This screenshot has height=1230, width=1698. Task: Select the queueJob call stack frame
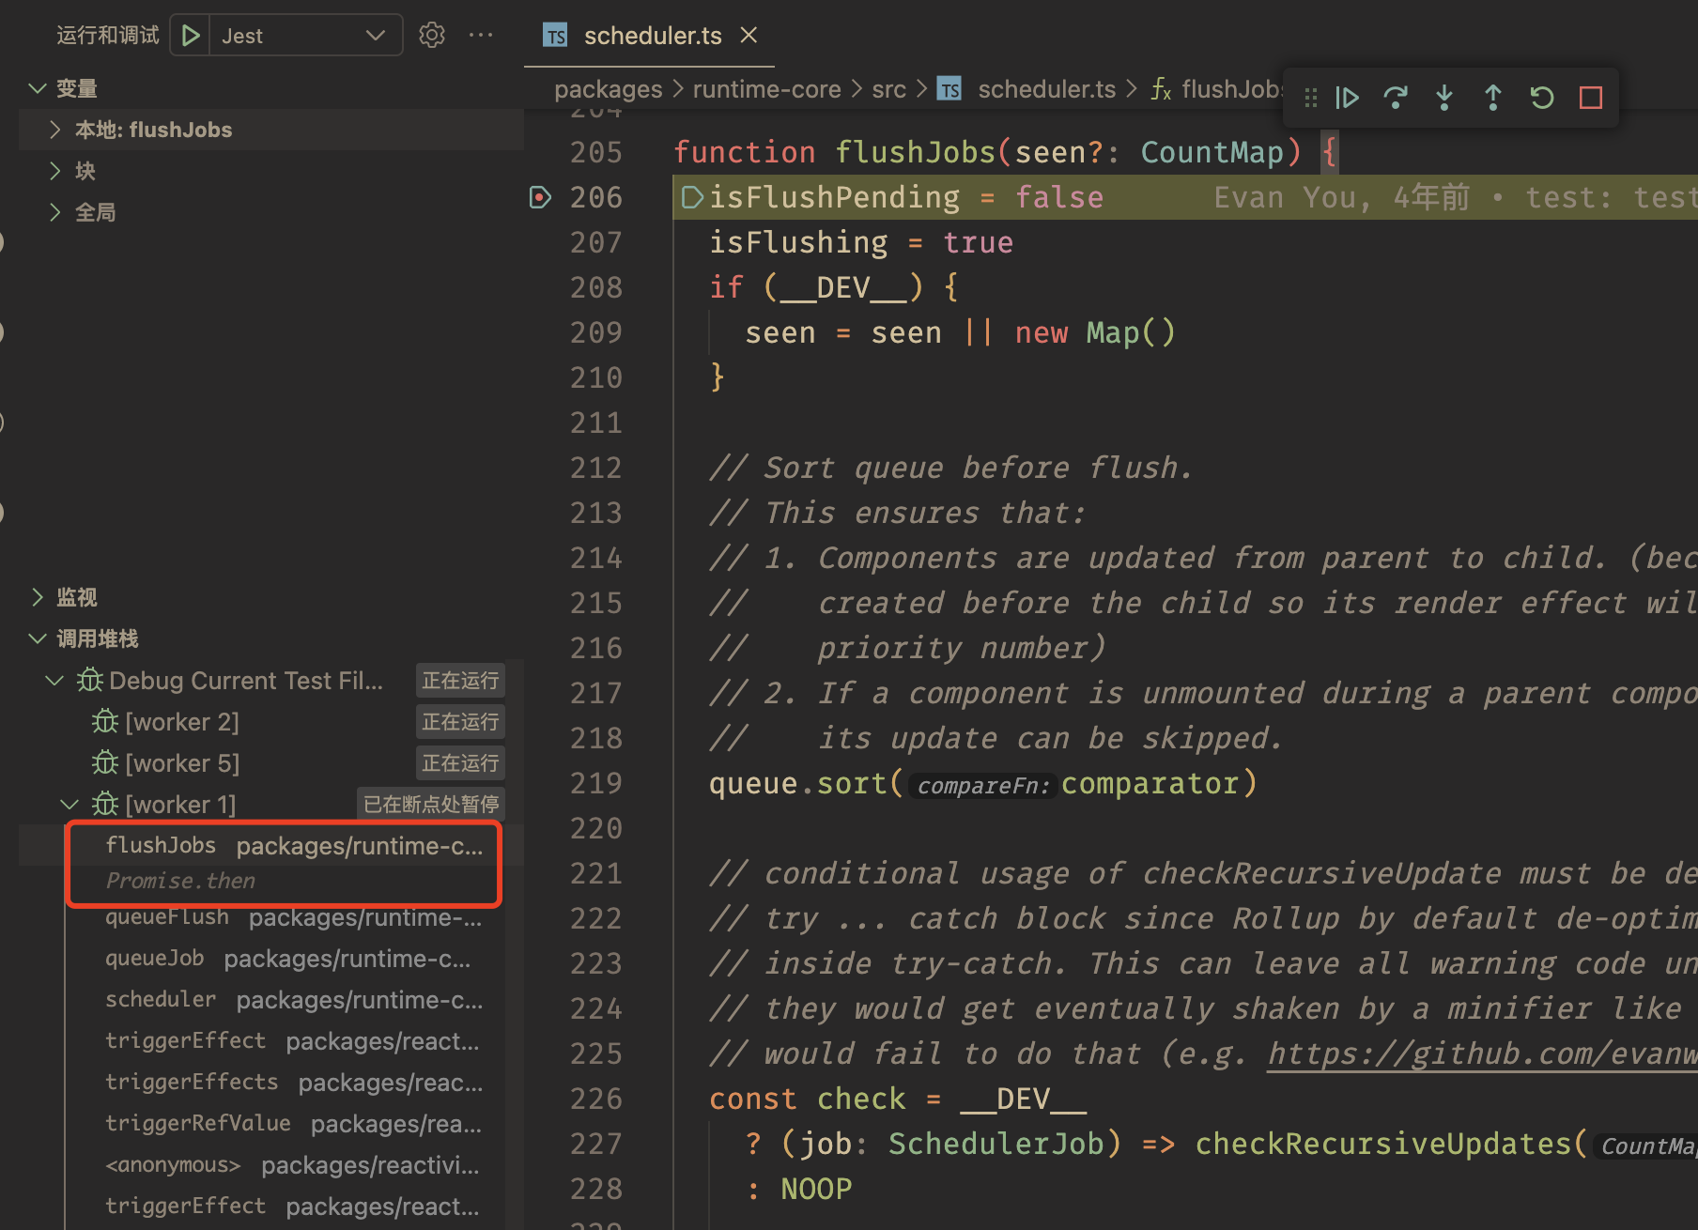(155, 958)
